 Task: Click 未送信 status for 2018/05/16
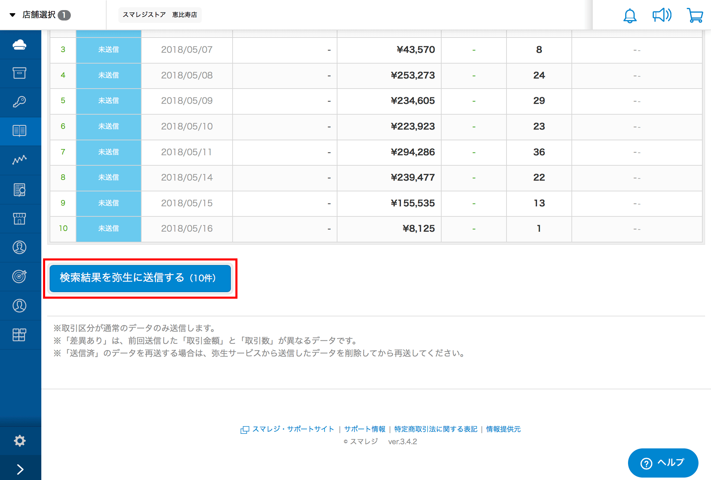[109, 229]
